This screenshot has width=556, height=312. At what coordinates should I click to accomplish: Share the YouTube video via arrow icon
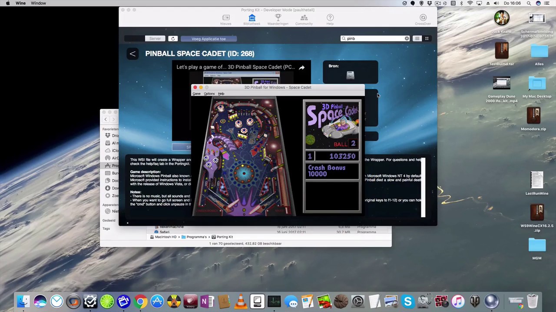point(301,68)
